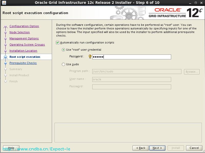Close the installer window
Image resolution: width=205 pixels, height=153 pixels.
[201, 3]
